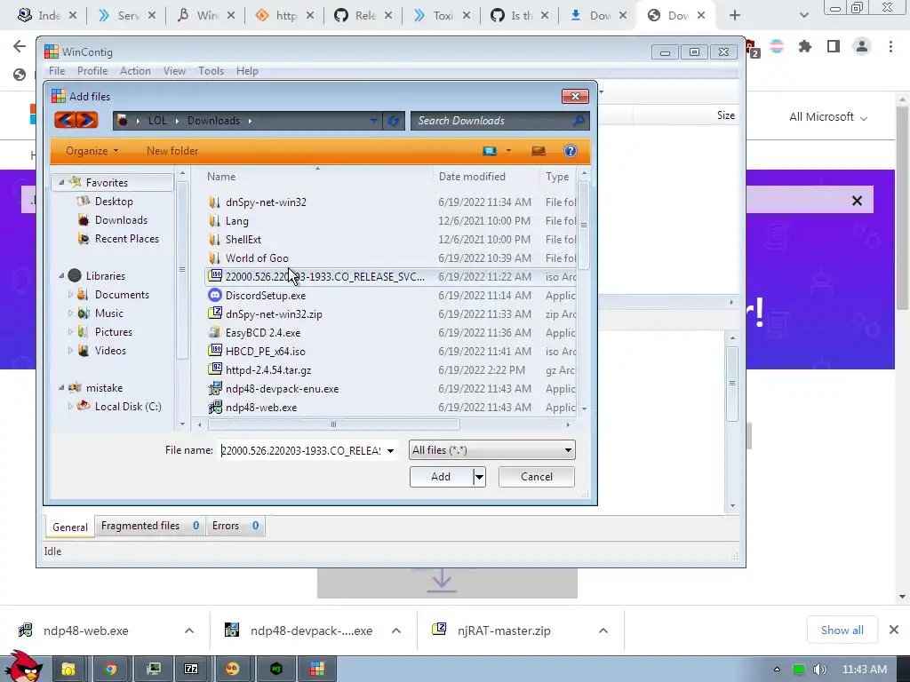
Task: Toggle the preview pane icon
Action: click(538, 151)
